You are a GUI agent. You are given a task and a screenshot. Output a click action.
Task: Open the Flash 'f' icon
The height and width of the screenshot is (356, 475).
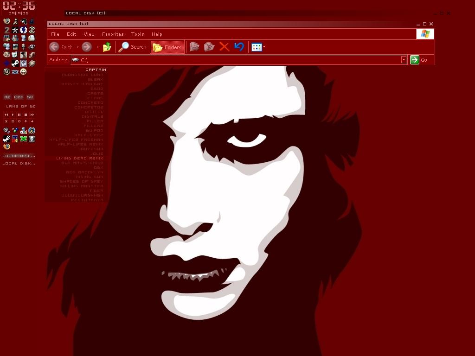click(x=32, y=55)
